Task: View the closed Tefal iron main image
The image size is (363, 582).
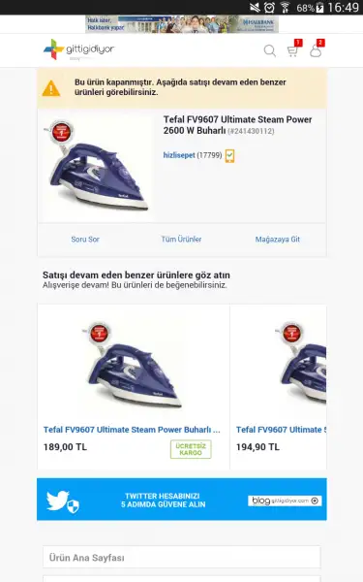Action: point(96,166)
